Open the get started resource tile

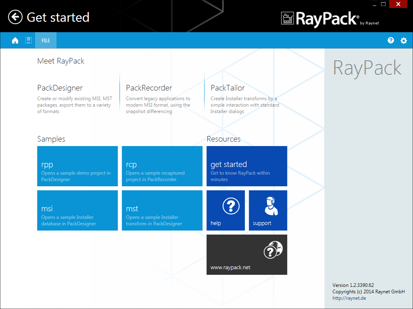click(246, 166)
